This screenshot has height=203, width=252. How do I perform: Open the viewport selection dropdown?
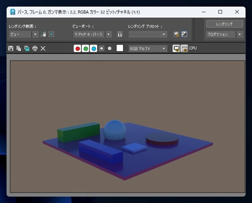click(x=109, y=34)
